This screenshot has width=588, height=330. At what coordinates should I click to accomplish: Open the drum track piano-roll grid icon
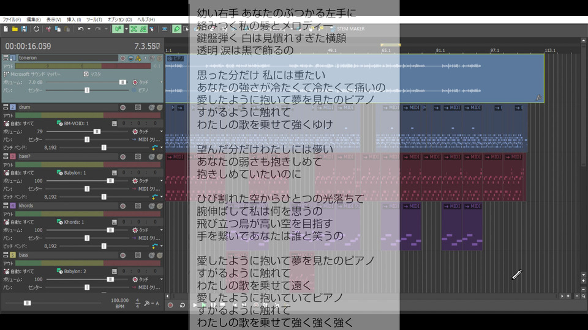click(138, 108)
